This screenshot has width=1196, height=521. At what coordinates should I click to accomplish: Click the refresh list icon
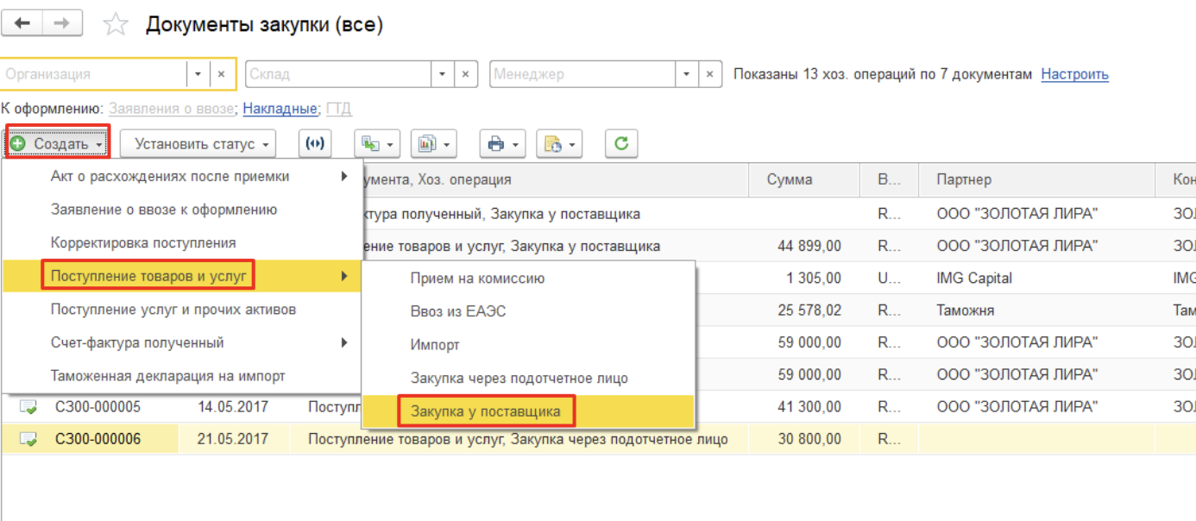point(620,144)
